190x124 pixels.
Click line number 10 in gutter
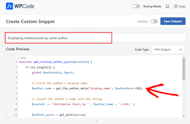pyautogui.click(x=16, y=110)
